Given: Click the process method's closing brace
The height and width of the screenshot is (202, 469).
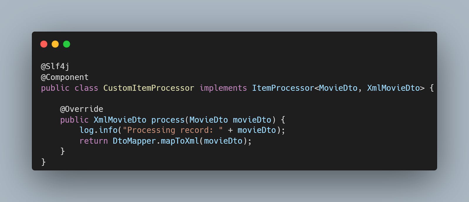Looking at the screenshot, I should coord(62,151).
